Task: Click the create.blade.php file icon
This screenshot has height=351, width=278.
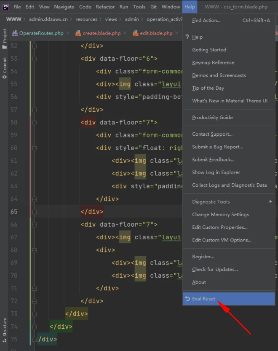Action: 78,33
